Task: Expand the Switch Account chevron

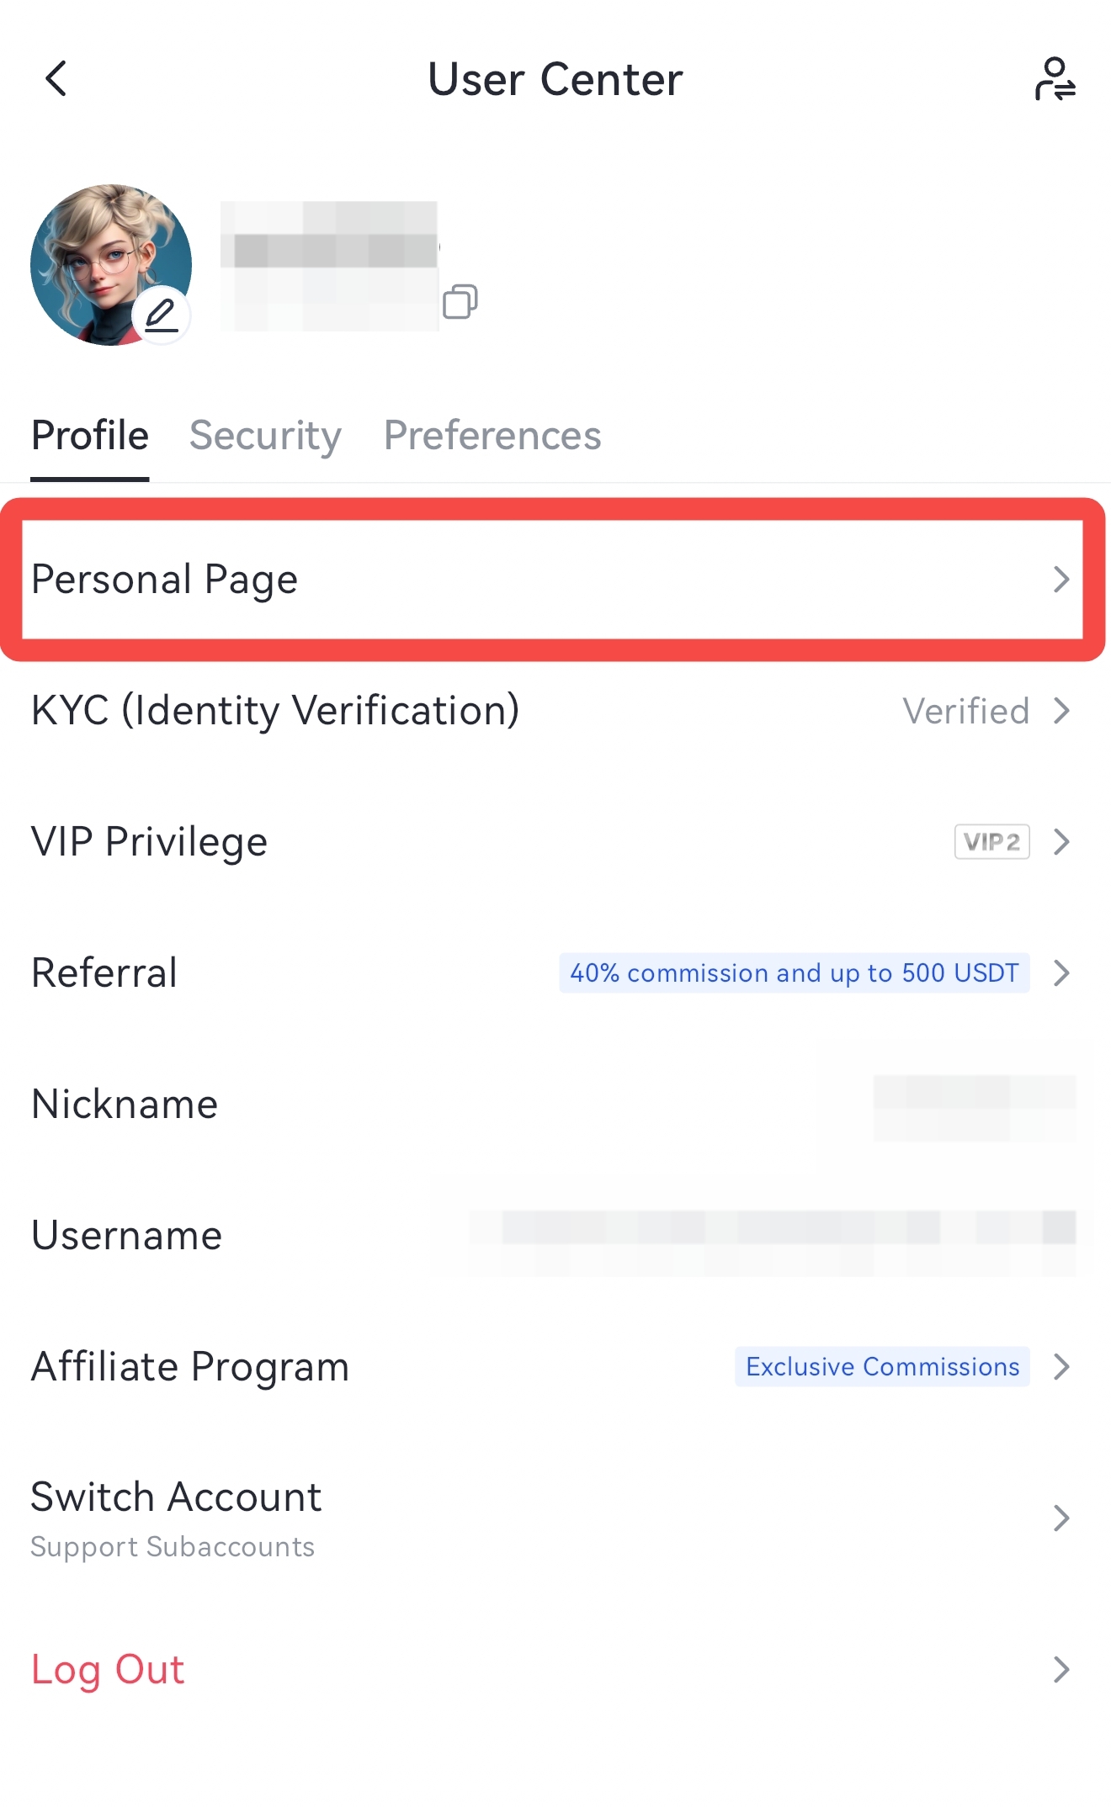Action: click(x=1061, y=1518)
